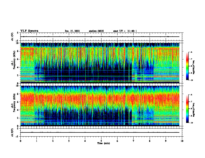Select the "start UT = 21:40: 1" text
This screenshot has width=205, height=158.
(x=125, y=31)
